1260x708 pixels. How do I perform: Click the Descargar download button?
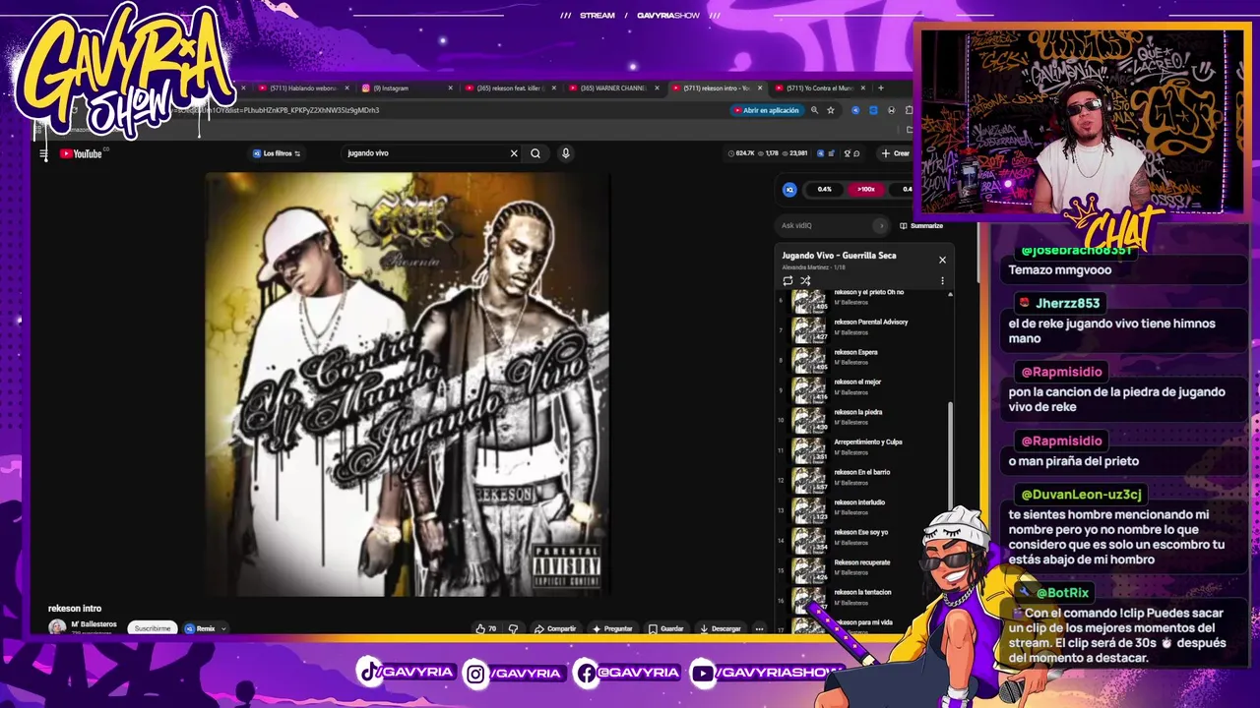721,628
